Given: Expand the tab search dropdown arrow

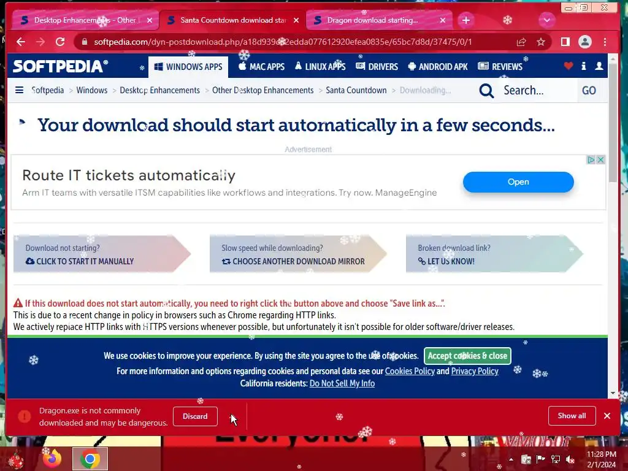Looking at the screenshot, I should [x=546, y=20].
